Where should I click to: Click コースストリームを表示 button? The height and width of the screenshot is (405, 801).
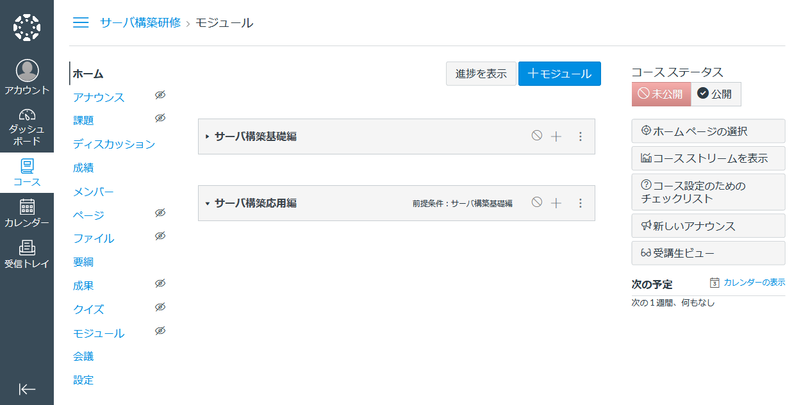(708, 158)
